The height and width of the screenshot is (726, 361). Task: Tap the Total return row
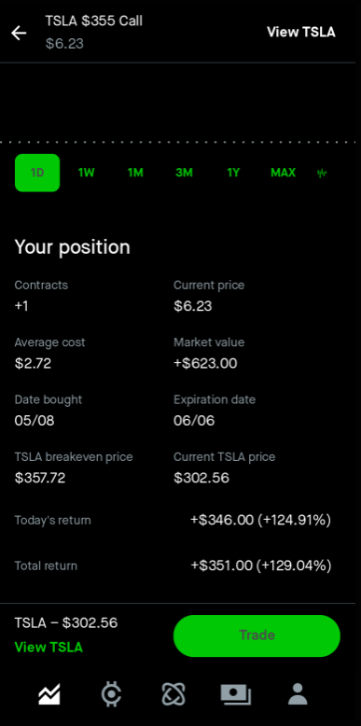(x=174, y=565)
